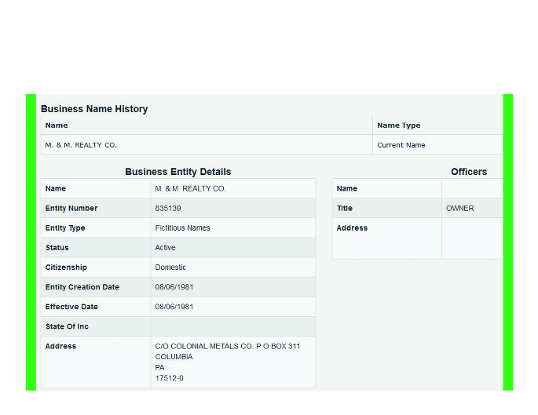Image resolution: width=538 pixels, height=415 pixels.
Task: Click the Title label under Officers
Action: (345, 209)
